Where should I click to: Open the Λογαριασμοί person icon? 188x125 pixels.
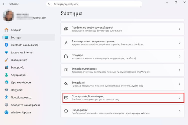point(7,75)
